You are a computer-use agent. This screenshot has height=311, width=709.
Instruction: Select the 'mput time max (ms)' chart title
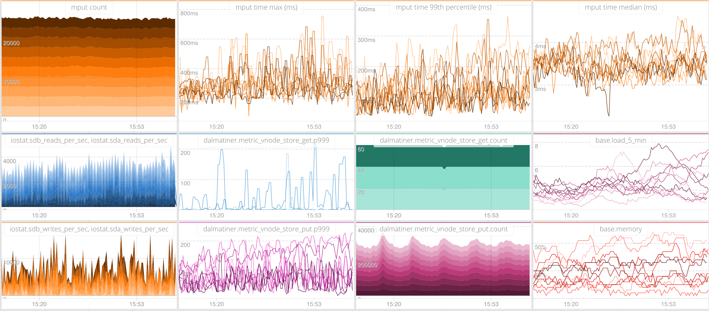tap(266, 7)
